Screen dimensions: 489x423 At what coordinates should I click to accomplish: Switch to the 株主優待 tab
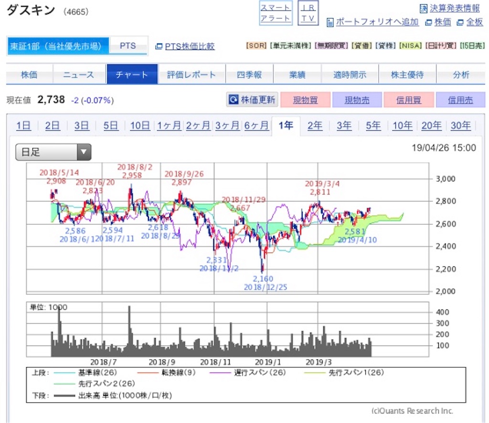[x=407, y=74]
